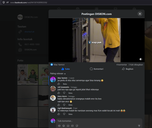Click '1 menit' timestamp on Mas Yamtot's comment

point(71,78)
